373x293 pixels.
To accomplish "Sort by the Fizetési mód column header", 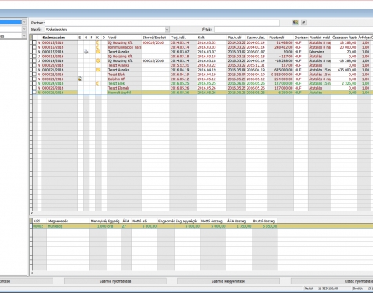I will point(320,38).
